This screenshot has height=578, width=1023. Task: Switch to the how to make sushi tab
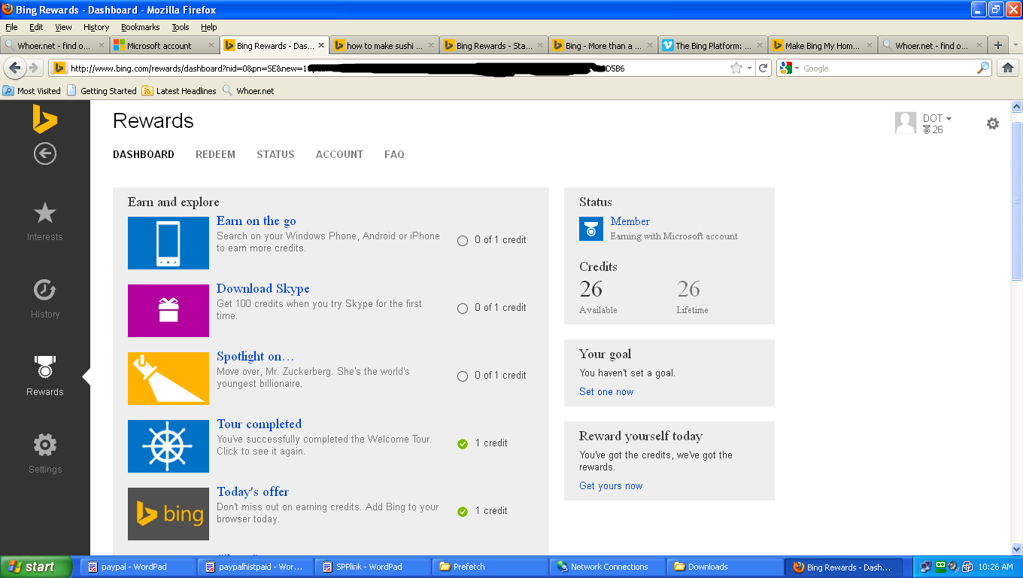pos(384,45)
